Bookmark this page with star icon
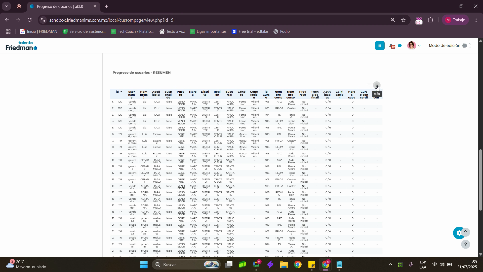The image size is (483, 272). coord(403,20)
